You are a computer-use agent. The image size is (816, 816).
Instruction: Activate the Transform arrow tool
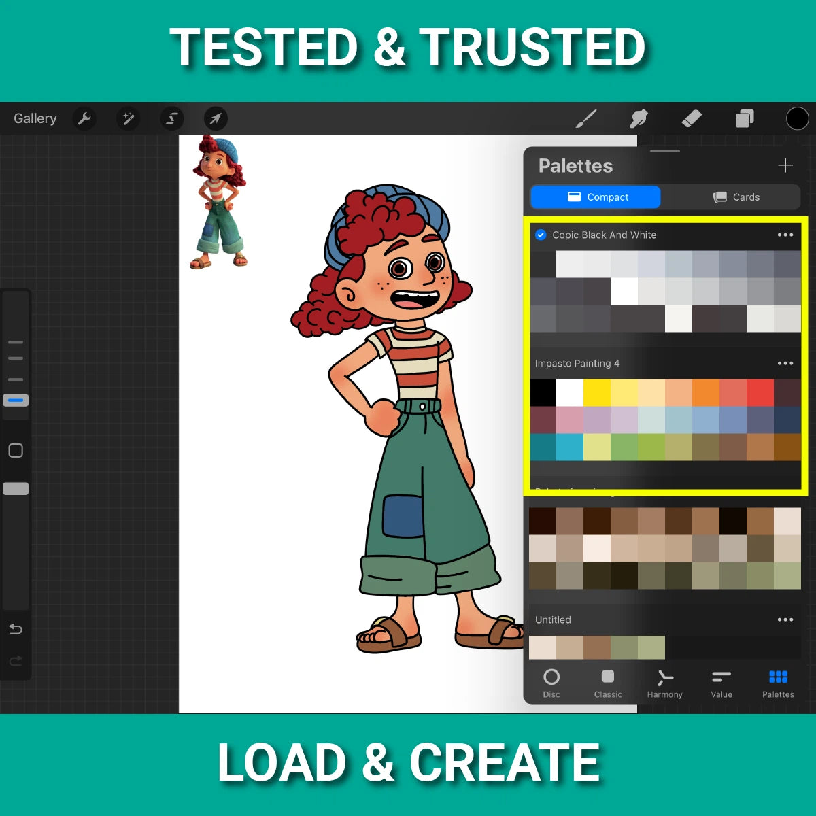(216, 119)
